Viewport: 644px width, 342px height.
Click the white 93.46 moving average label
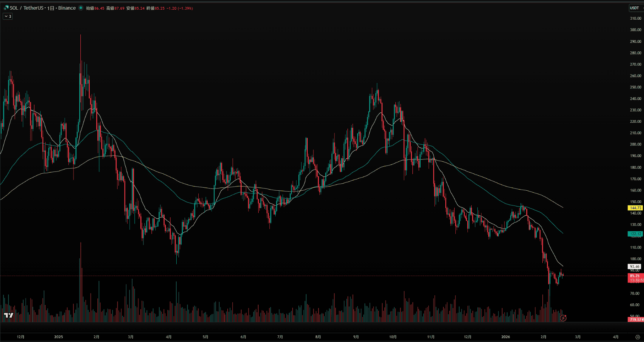click(x=635, y=266)
